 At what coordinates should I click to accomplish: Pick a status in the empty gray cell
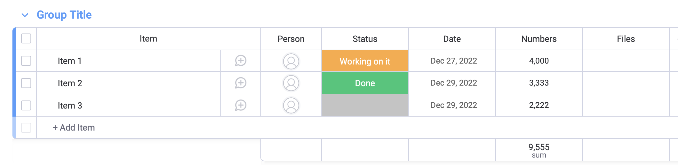pos(365,105)
